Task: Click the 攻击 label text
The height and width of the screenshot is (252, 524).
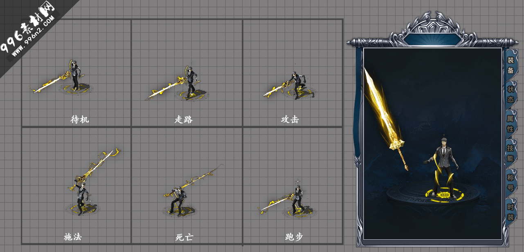Action: click(290, 119)
